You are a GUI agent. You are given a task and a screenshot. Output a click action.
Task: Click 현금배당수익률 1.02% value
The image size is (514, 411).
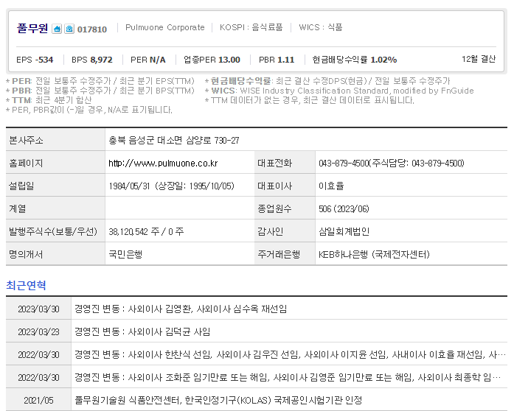click(x=355, y=60)
